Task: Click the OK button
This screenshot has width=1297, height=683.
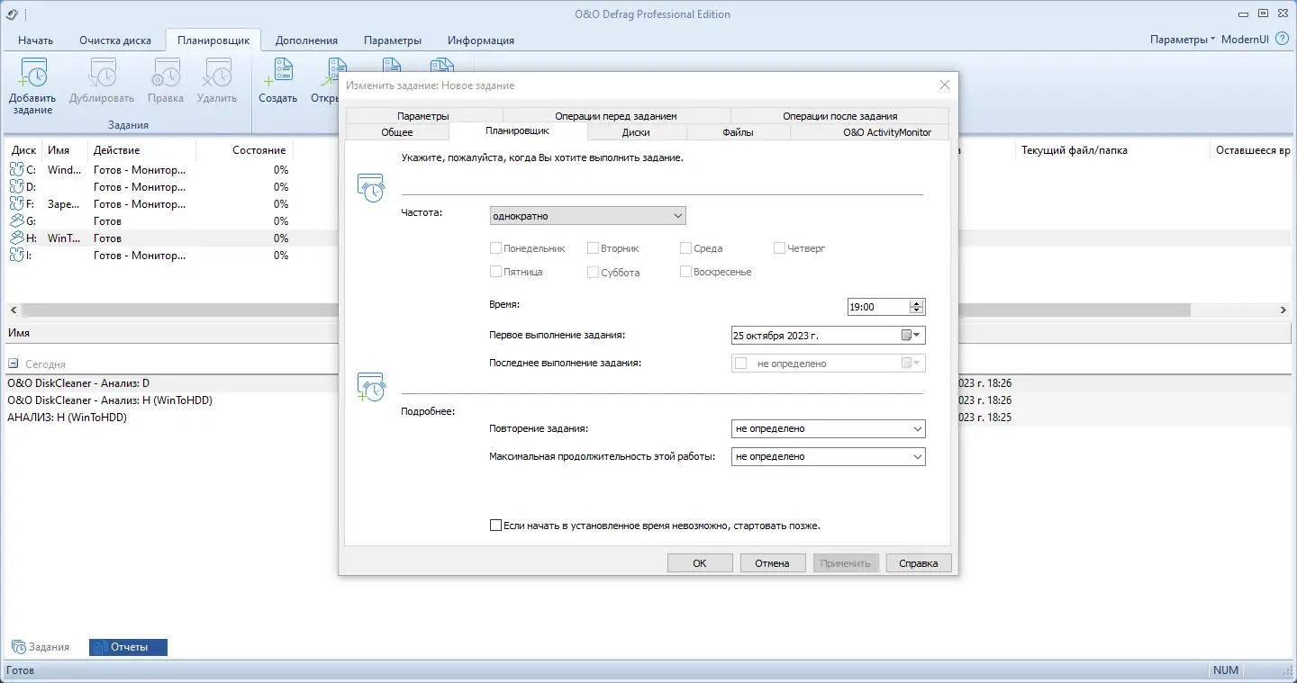Action: click(700, 563)
